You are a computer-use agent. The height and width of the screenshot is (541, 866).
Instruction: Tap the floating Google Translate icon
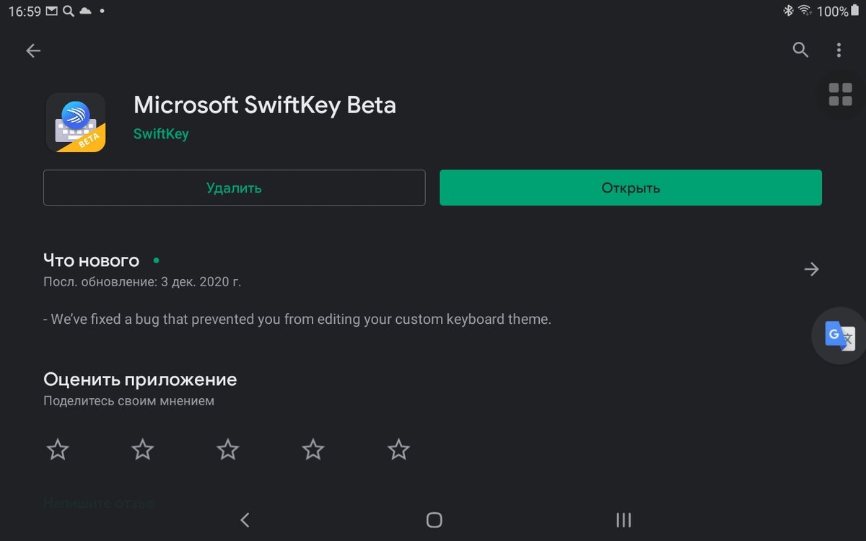pos(839,335)
